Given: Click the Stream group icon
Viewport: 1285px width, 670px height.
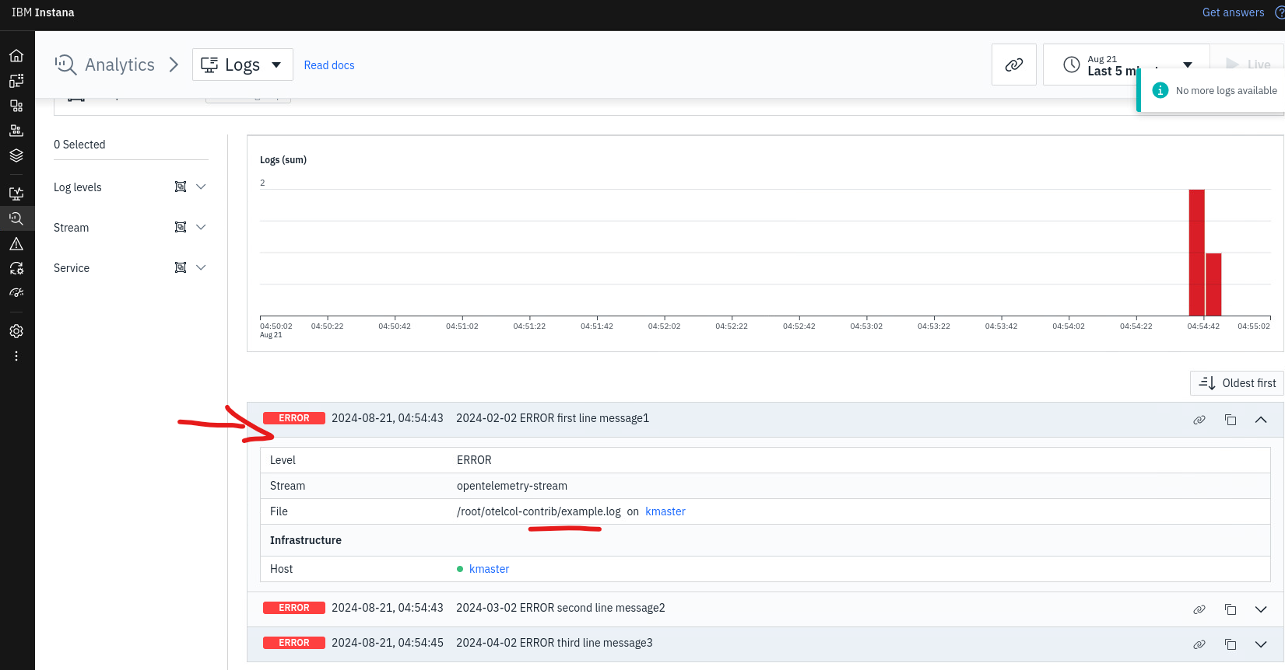Looking at the screenshot, I should pos(181,227).
